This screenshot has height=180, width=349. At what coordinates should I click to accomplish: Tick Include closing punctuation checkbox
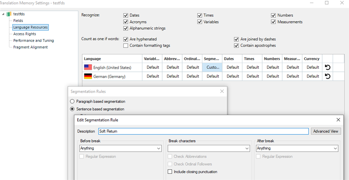[x=170, y=172]
